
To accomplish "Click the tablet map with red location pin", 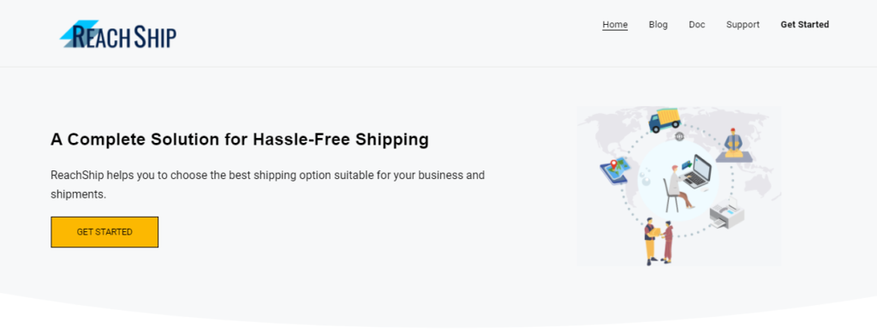I will 615,170.
